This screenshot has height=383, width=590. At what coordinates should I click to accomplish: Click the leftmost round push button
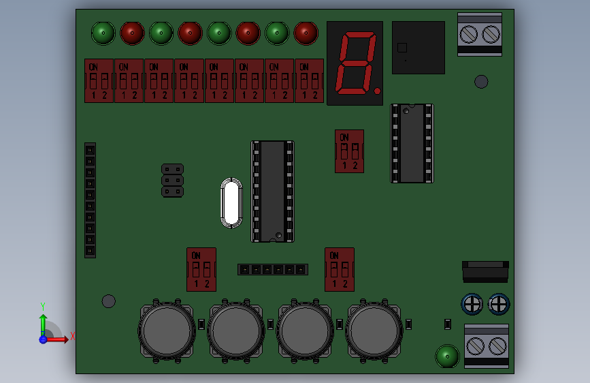[167, 331]
